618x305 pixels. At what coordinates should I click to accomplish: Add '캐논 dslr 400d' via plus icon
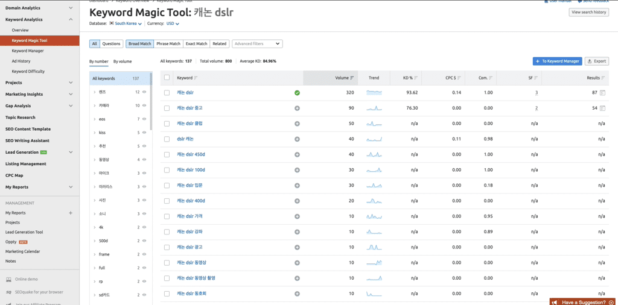point(297,201)
